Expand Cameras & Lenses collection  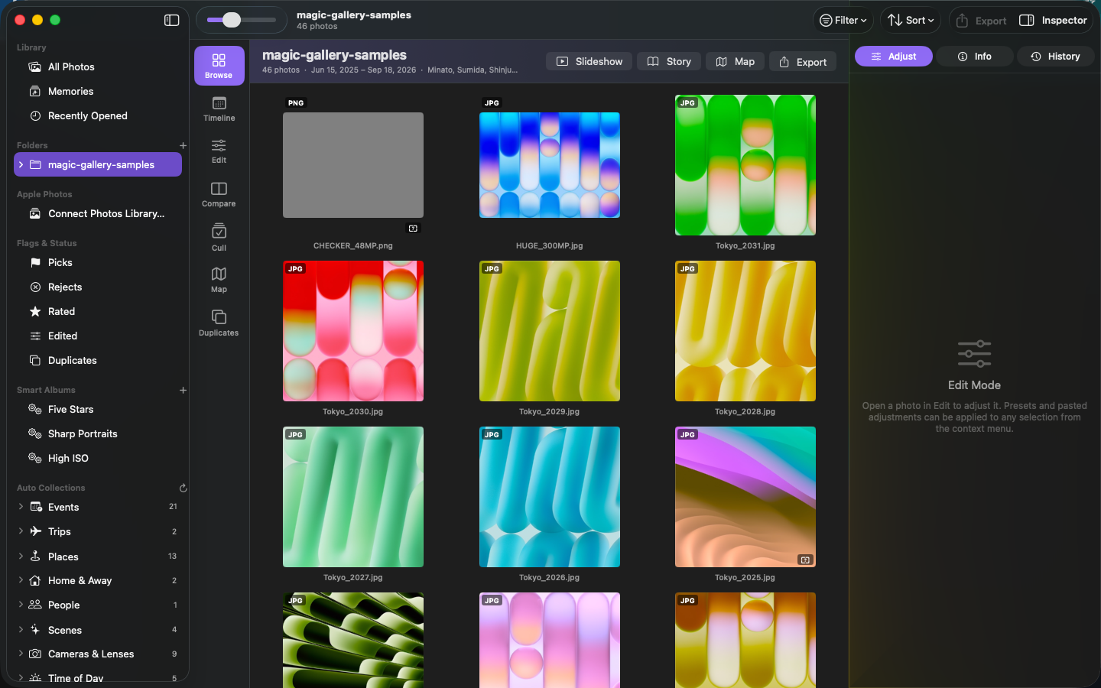[x=21, y=654]
